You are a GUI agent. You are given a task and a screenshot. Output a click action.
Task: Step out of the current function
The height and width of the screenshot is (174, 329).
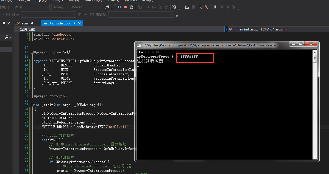click(167, 7)
